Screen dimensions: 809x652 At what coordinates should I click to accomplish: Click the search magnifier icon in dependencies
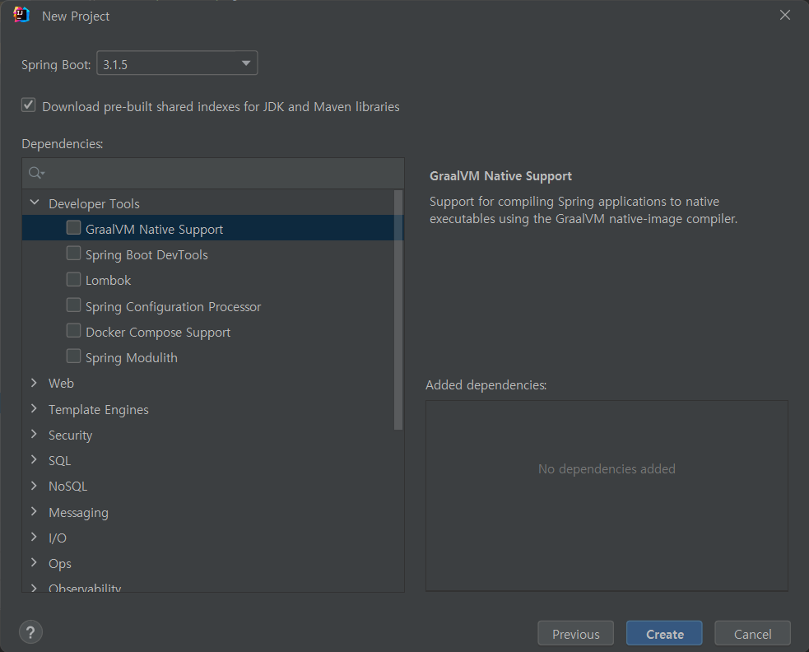click(x=36, y=173)
